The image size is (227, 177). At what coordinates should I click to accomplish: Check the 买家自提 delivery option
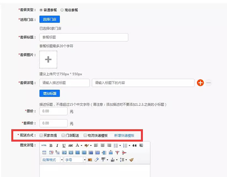click(x=41, y=135)
